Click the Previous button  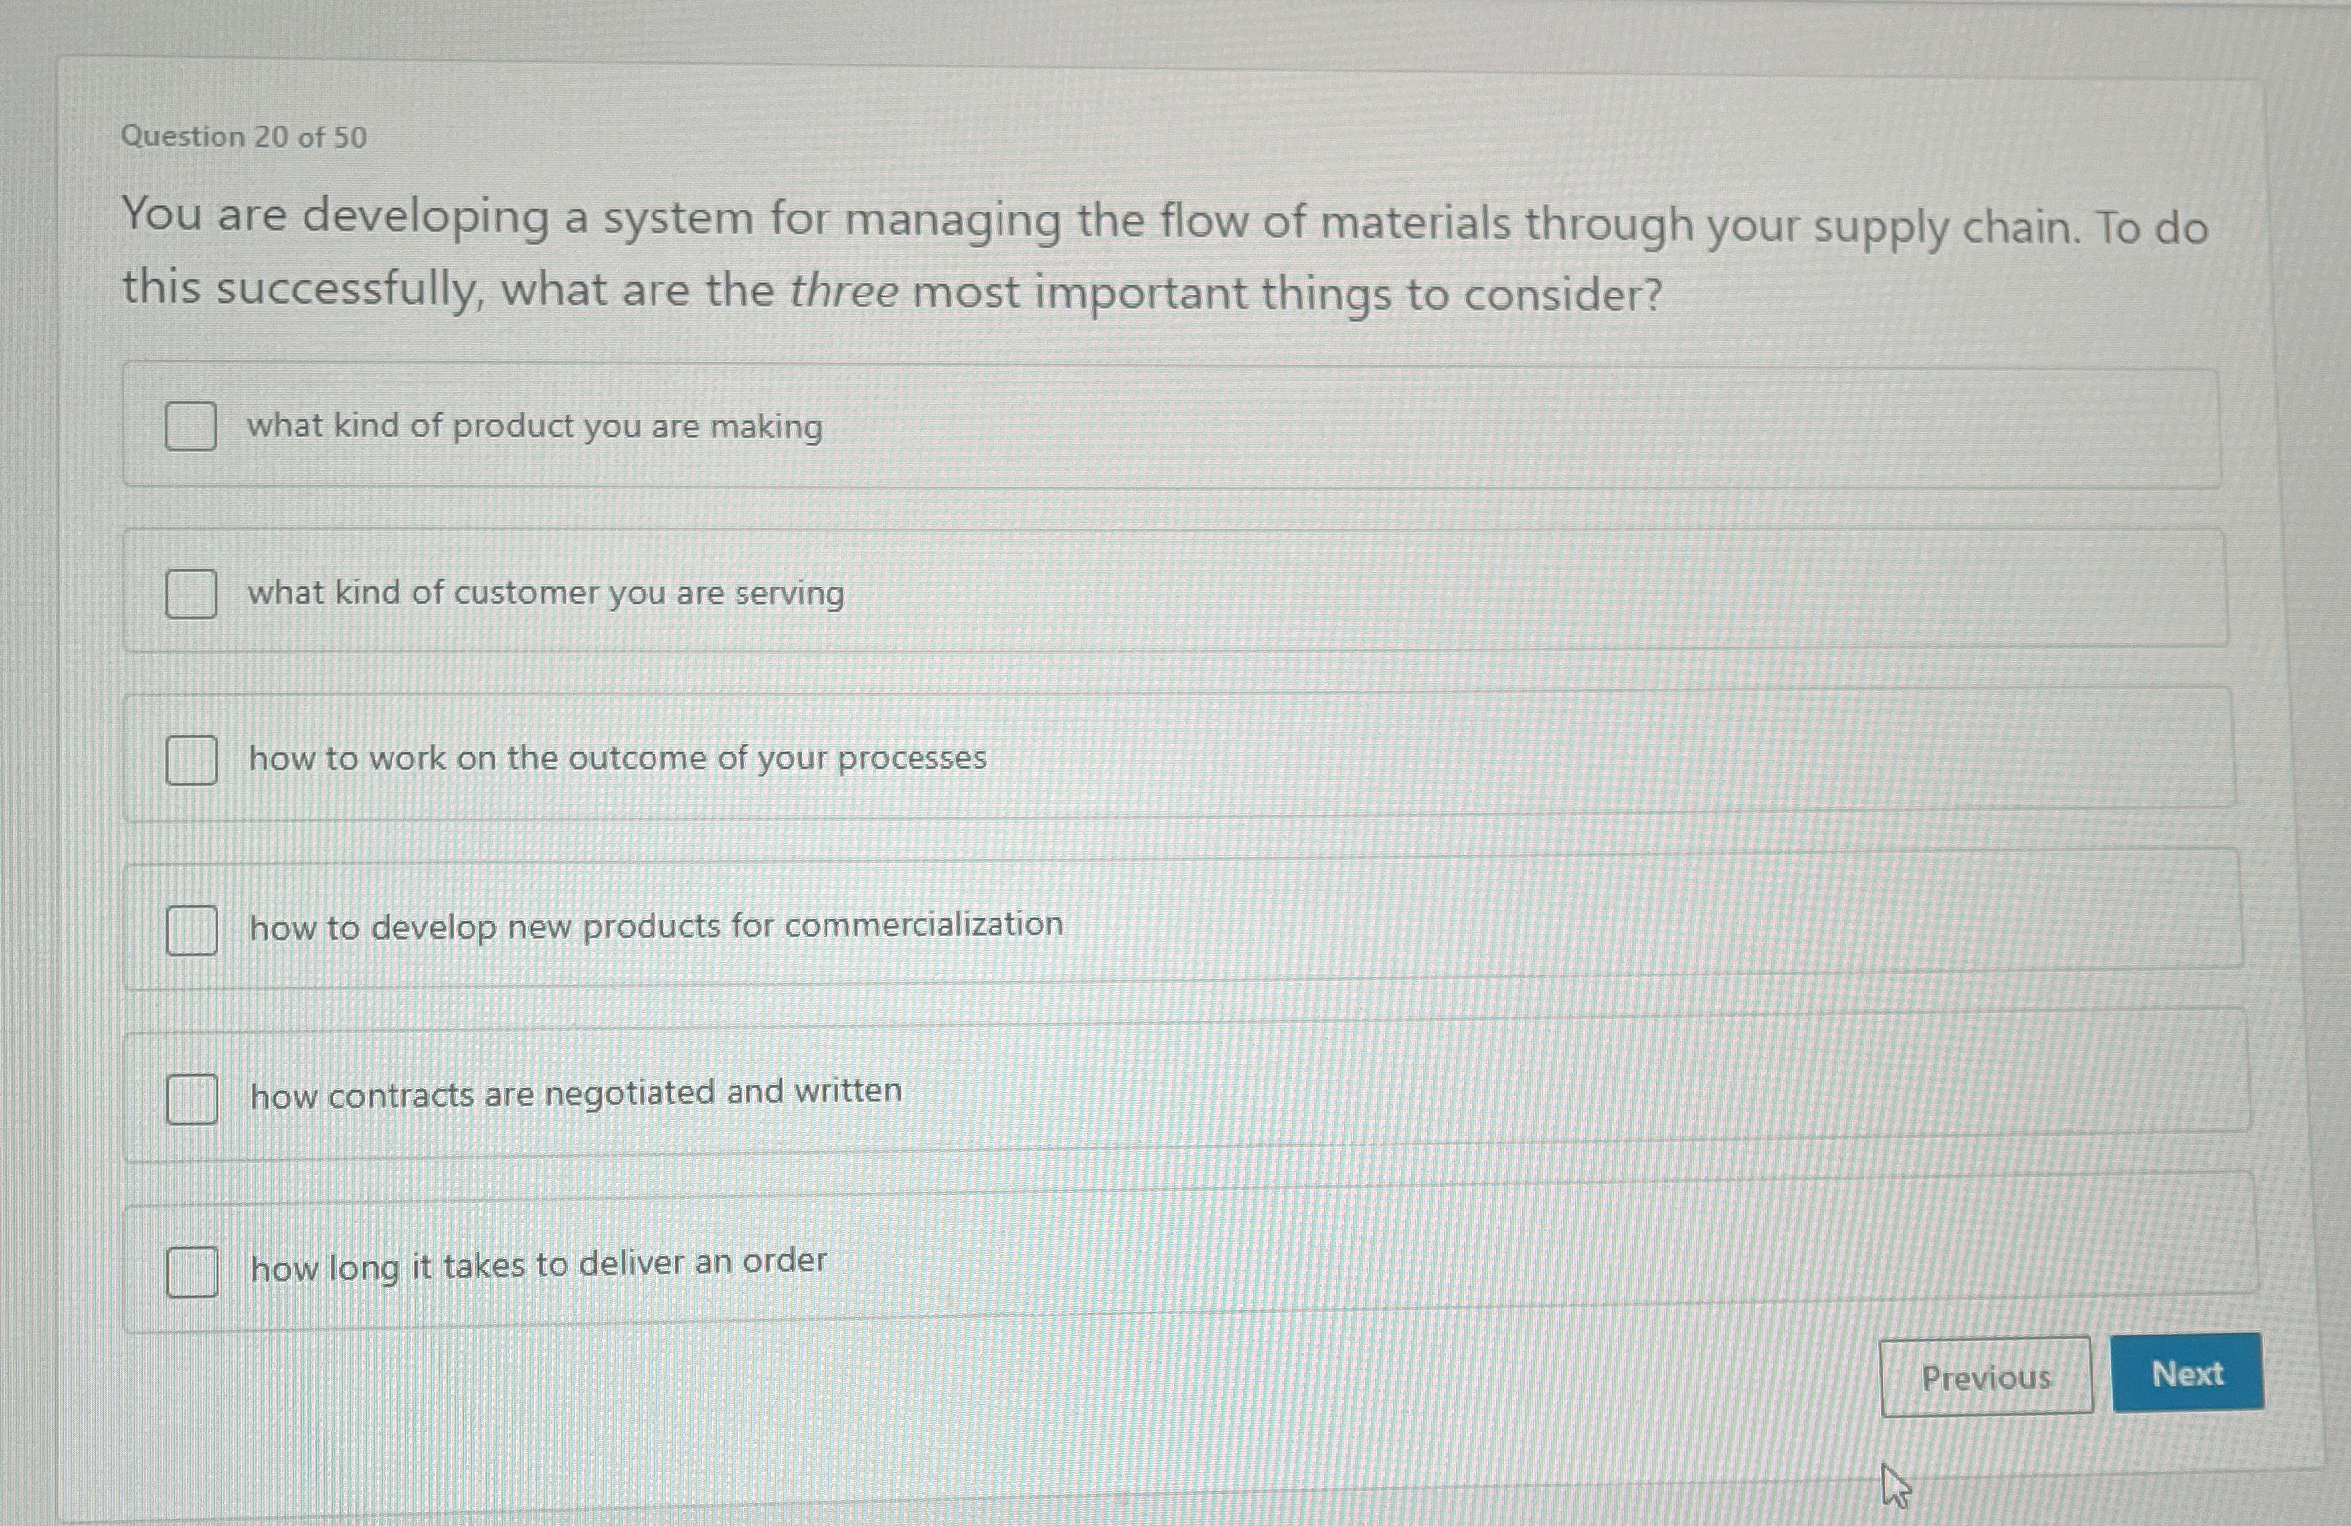pos(1986,1378)
